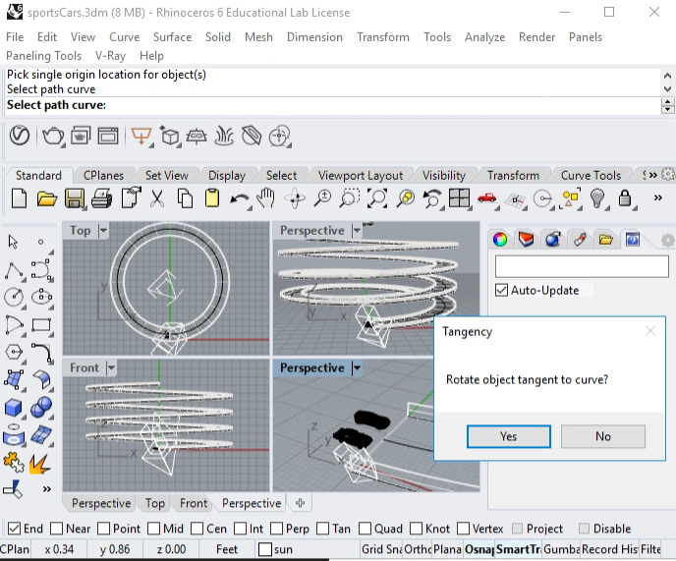Enable the Perp osnap checkbox

pos(277,529)
